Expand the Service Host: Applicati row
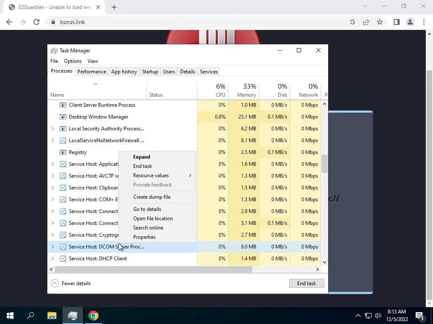 coord(53,164)
